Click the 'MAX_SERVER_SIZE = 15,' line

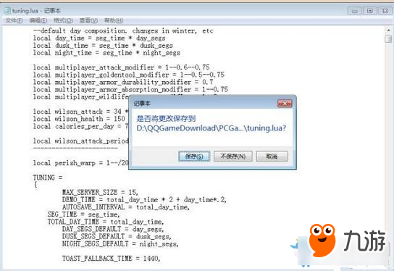[x=100, y=192]
